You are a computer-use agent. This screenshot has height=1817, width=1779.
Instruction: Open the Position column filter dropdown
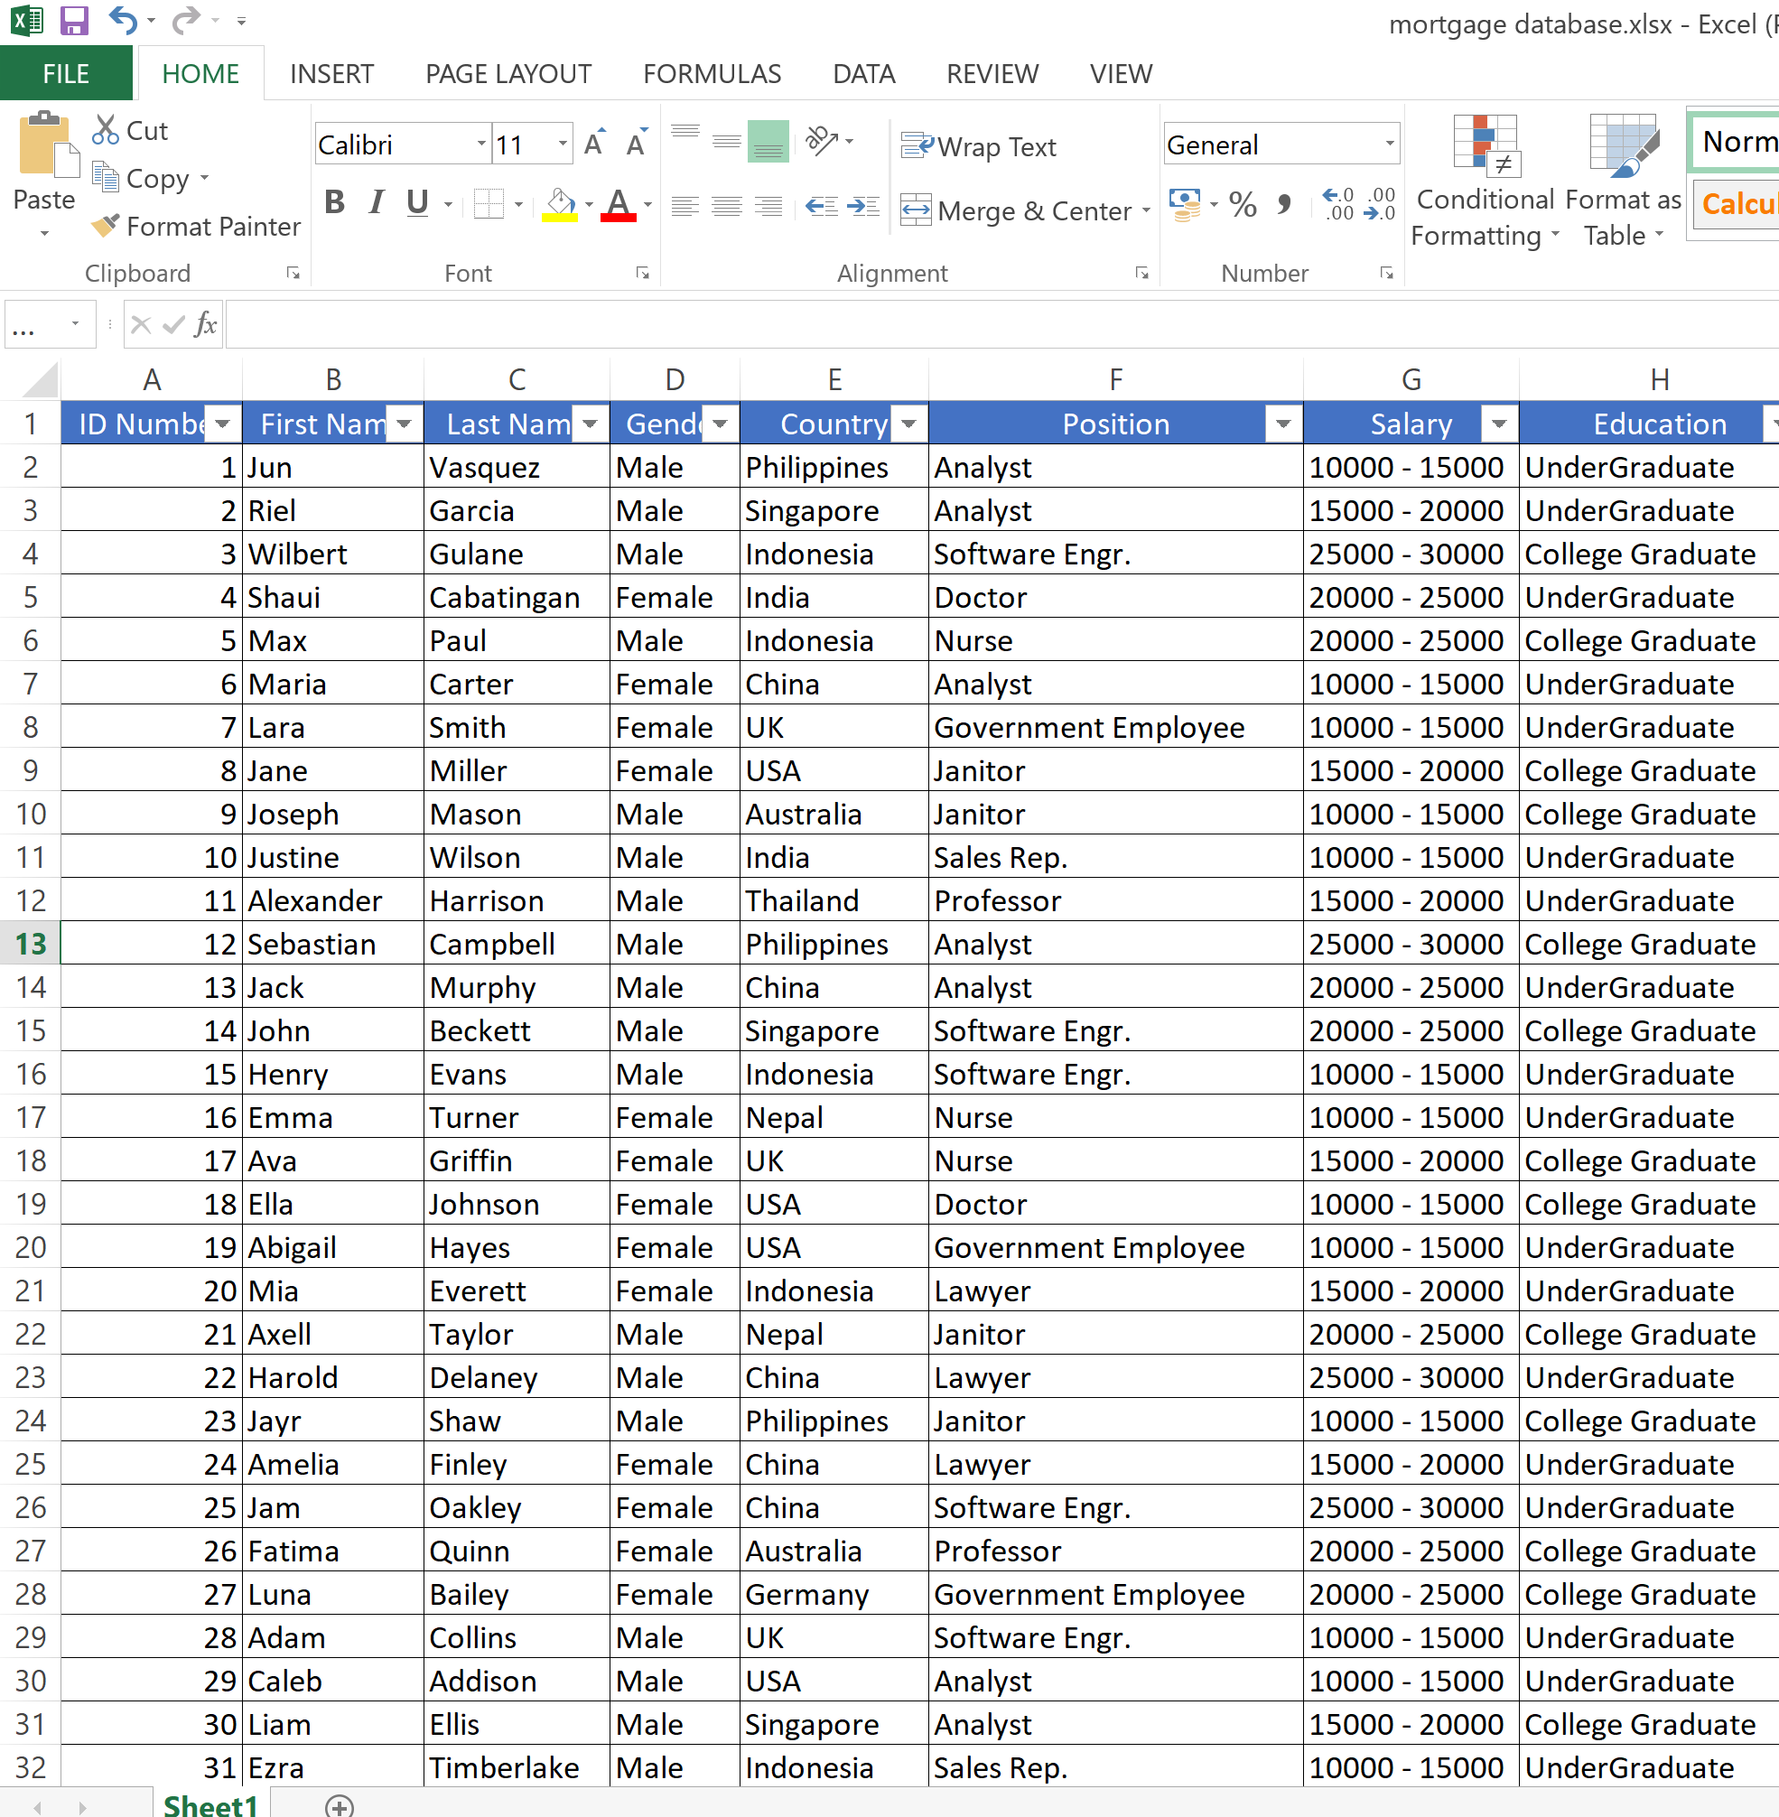click(x=1283, y=424)
